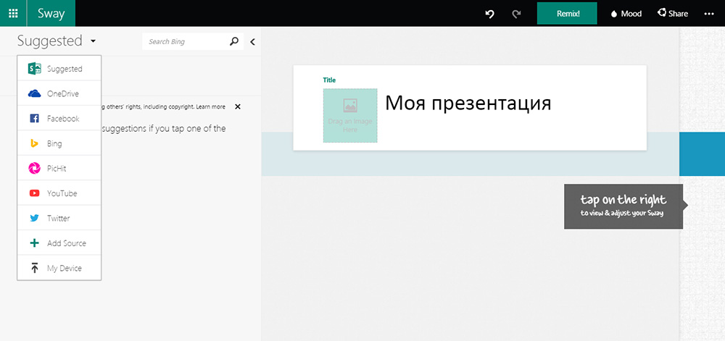
Task: Open the Mood options
Action: pos(626,14)
